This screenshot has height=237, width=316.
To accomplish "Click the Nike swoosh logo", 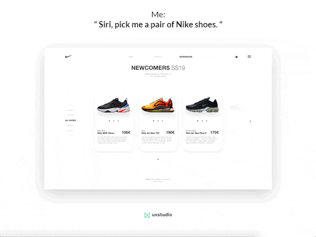I will tap(68, 56).
